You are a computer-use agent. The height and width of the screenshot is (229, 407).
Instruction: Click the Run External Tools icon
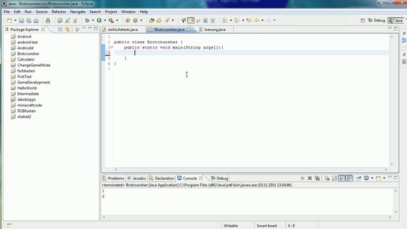point(111,20)
